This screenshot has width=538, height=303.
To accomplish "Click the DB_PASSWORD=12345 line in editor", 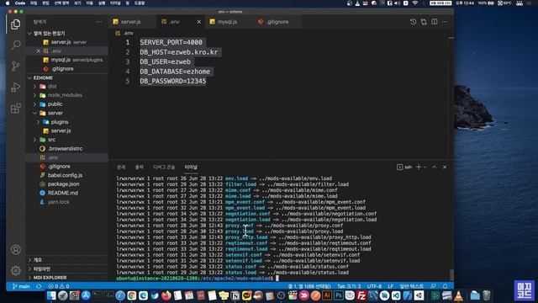I will coord(173,81).
